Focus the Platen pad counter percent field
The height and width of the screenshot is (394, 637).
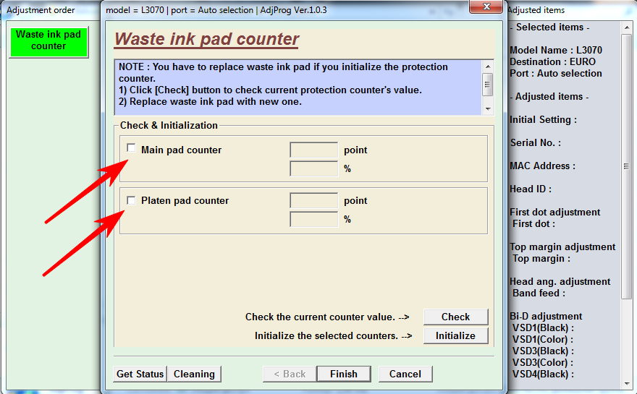tap(313, 219)
